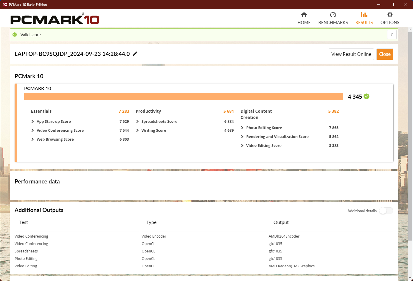Click the green Valid score checkmark icon
This screenshot has height=281, width=413.
[15, 35]
